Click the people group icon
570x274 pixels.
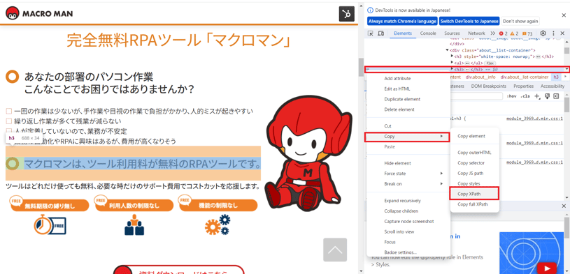point(134,224)
